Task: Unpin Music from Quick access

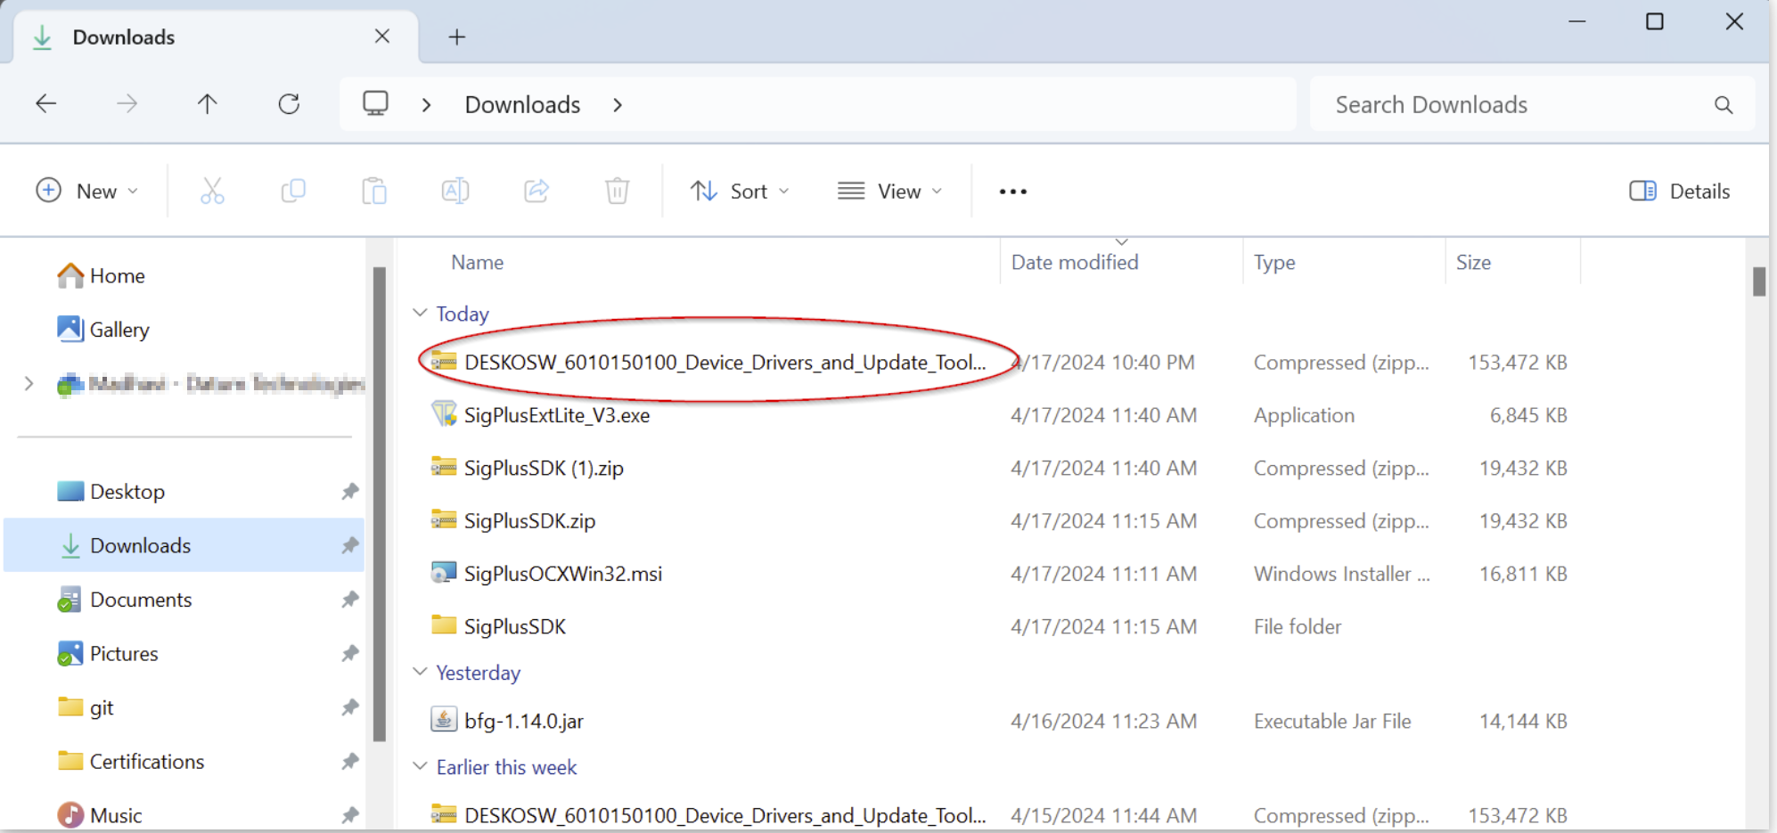Action: [350, 813]
